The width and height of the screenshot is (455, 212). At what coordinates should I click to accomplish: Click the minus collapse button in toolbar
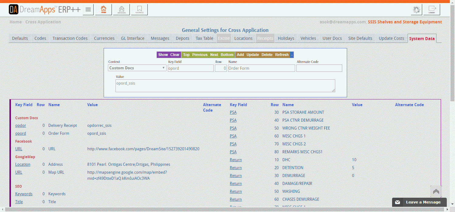pyautogui.click(x=292, y=55)
